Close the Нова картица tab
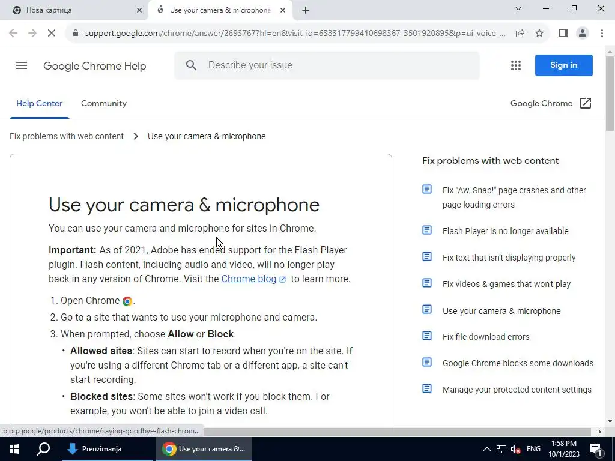The width and height of the screenshot is (615, 461). pos(139,10)
